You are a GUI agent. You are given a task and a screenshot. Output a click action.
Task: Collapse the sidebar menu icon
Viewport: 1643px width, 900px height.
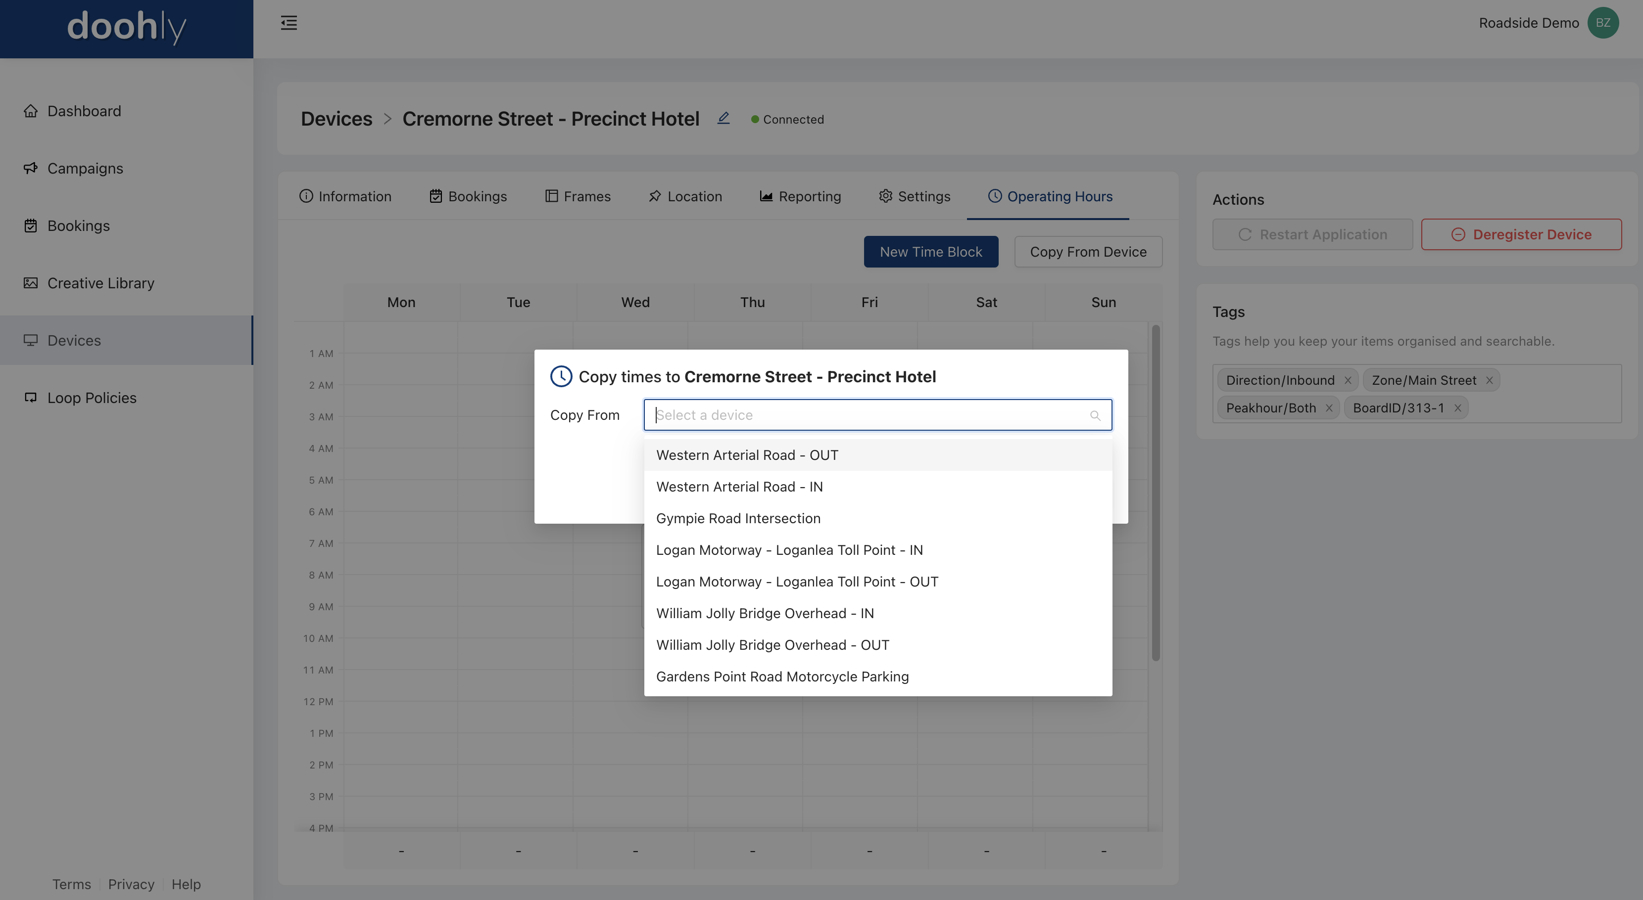pyautogui.click(x=289, y=23)
